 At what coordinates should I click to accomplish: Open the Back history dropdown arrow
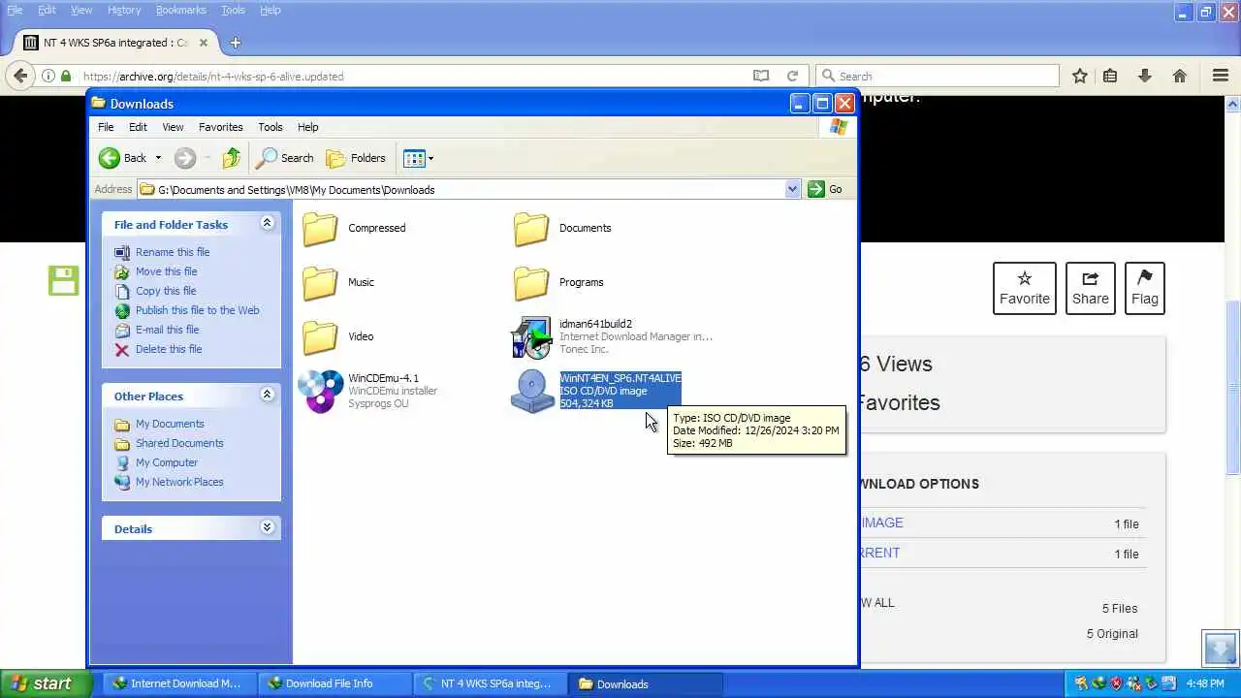[158, 158]
